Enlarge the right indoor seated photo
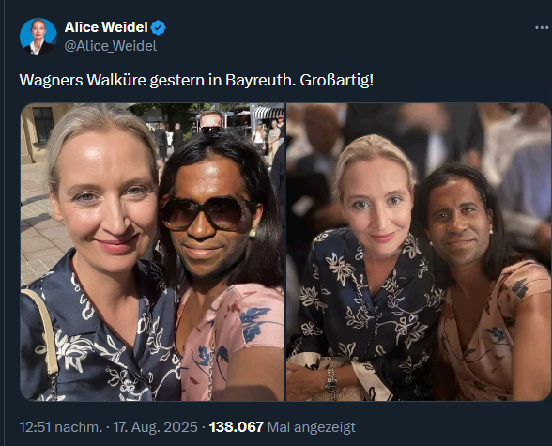552x446 pixels. pos(419,252)
